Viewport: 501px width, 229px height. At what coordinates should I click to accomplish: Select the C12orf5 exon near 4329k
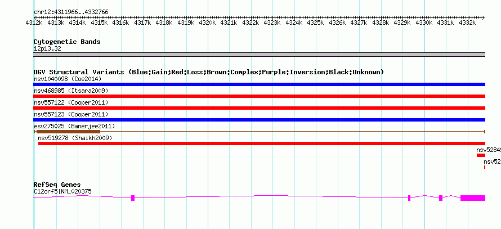[409, 198]
